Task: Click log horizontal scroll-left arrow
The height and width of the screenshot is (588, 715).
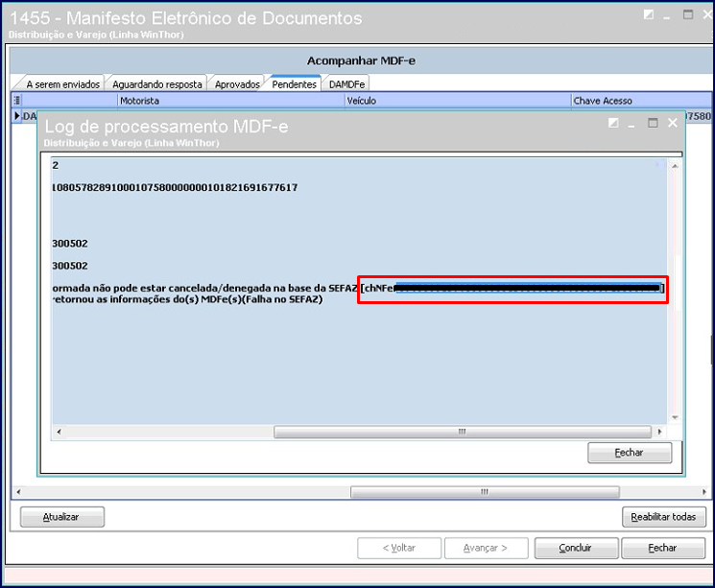Action: (59, 432)
